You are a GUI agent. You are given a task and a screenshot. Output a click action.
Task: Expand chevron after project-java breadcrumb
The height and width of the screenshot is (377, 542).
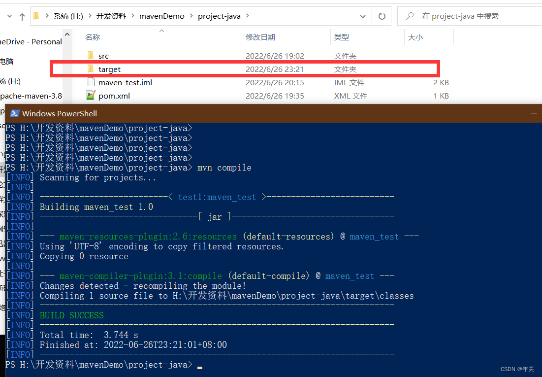tap(248, 16)
